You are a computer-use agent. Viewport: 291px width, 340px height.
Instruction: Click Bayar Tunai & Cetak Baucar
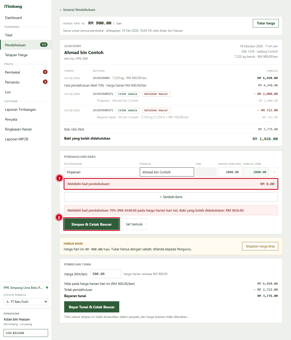tap(92, 307)
